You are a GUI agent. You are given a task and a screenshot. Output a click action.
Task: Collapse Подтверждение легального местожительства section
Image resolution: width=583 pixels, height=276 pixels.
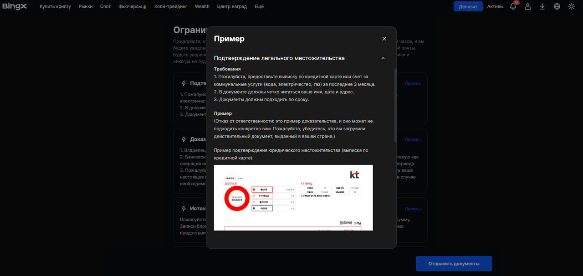(x=383, y=58)
